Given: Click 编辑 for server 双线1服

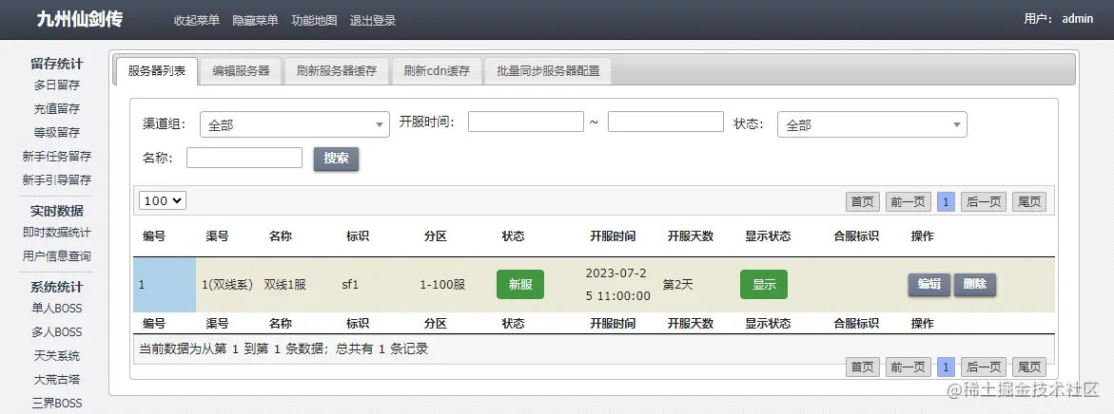Looking at the screenshot, I should point(928,284).
